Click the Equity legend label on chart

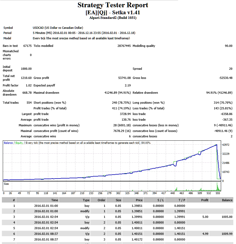tap(19, 143)
